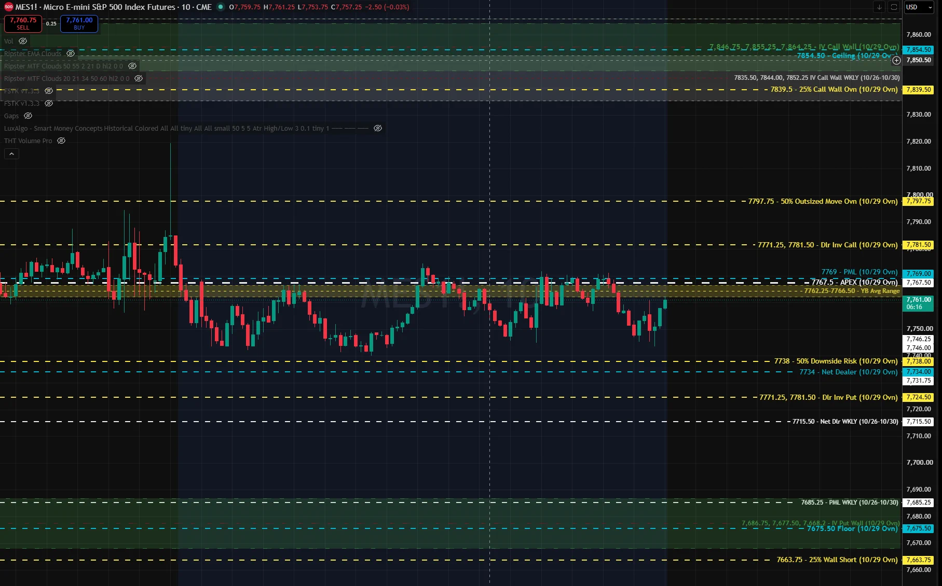Click the 7,760.75 SELL button

coord(23,23)
